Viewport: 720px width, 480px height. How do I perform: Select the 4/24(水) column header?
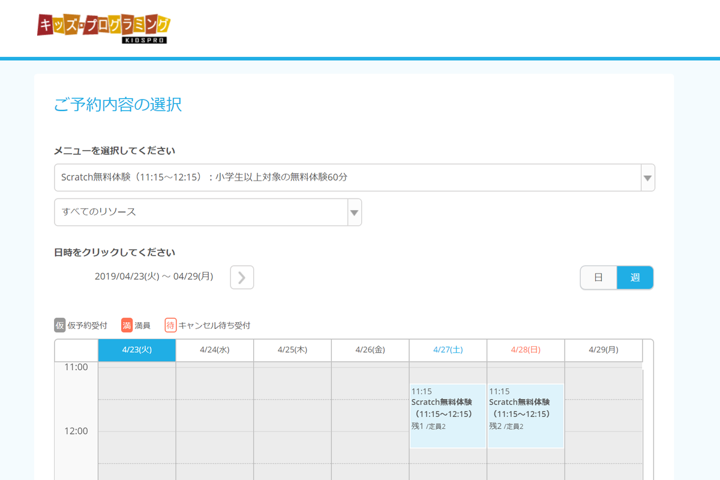coord(215,350)
